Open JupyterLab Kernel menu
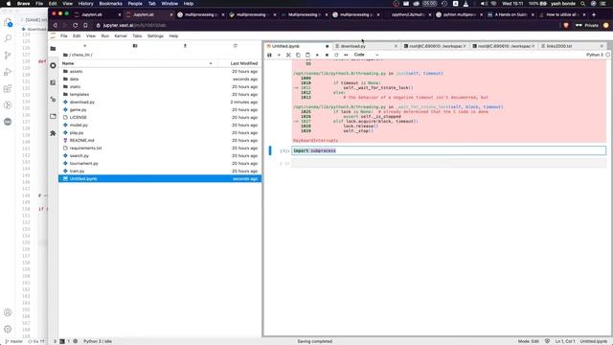 point(121,36)
